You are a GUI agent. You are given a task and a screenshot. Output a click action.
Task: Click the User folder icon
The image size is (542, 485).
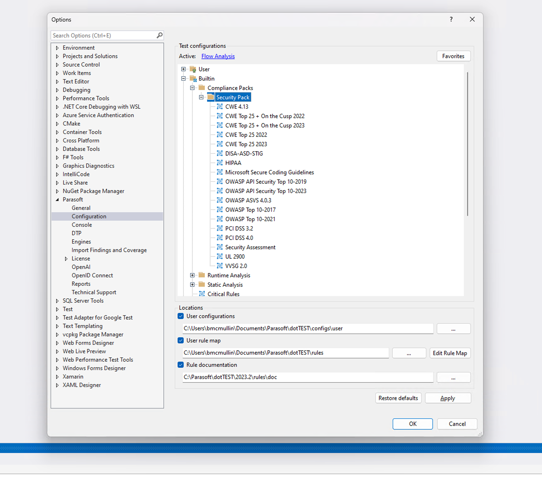193,69
